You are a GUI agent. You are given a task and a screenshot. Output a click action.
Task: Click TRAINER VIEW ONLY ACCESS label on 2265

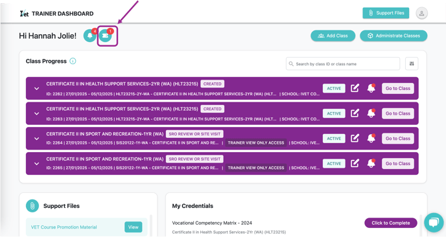tap(256, 168)
